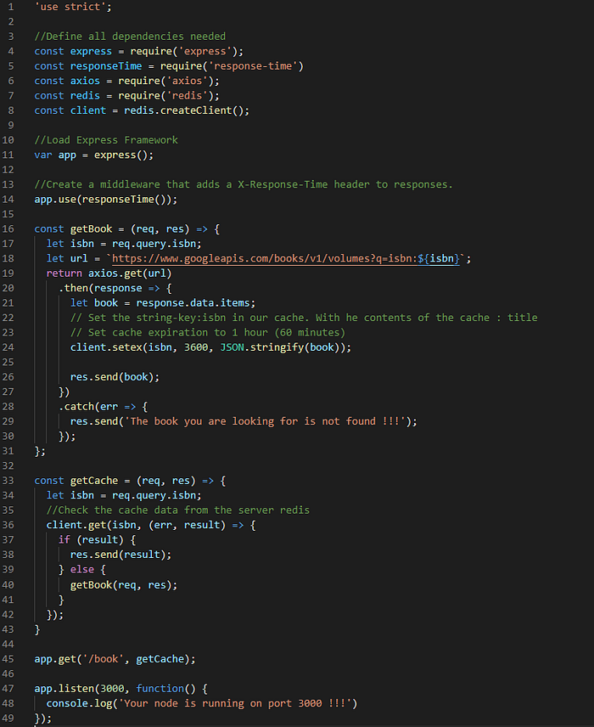Viewport: 594px width, 727px height.
Task: Click the 'var app = express();' line
Action: point(94,155)
